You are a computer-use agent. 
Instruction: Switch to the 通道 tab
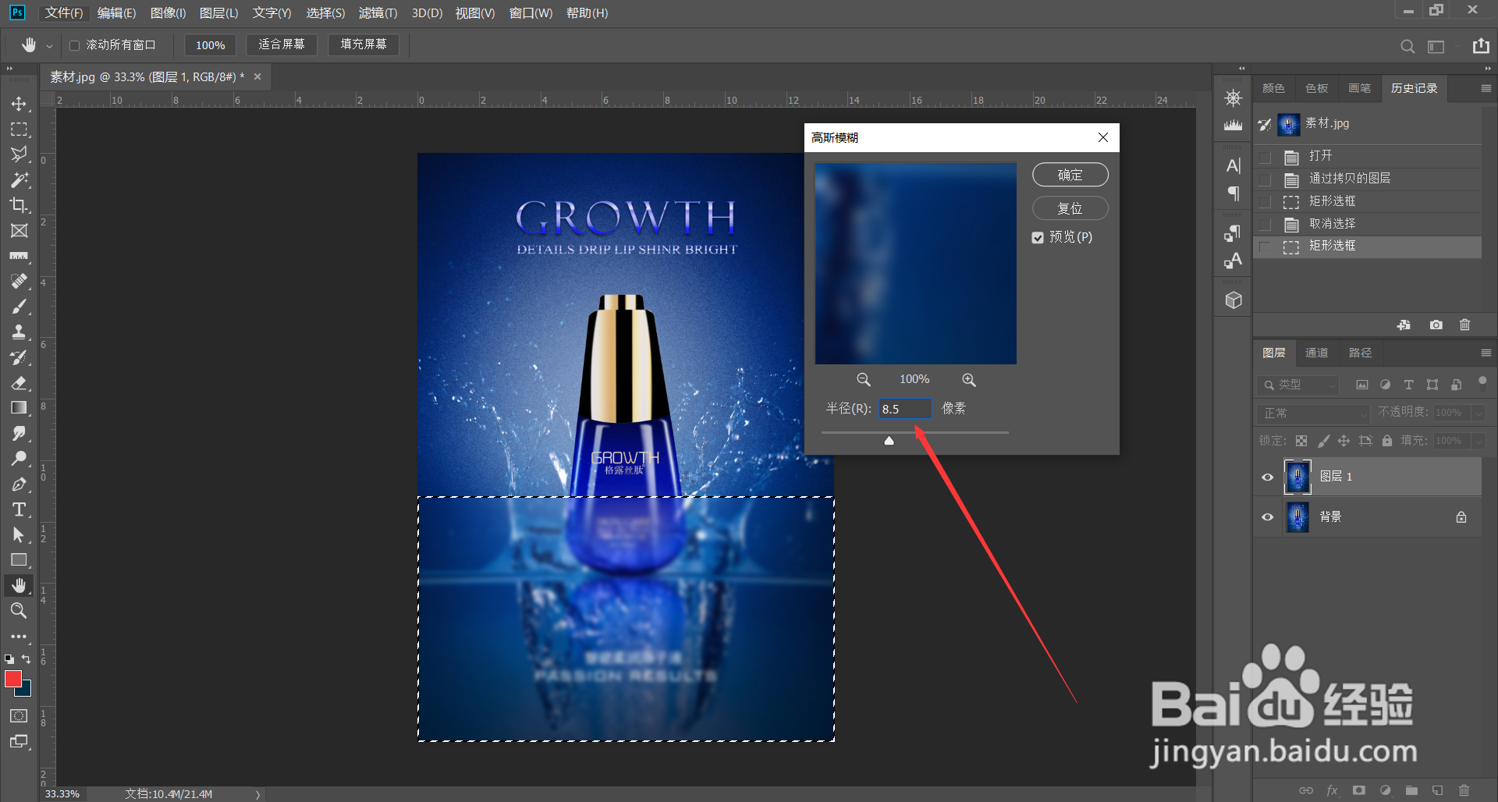1316,353
